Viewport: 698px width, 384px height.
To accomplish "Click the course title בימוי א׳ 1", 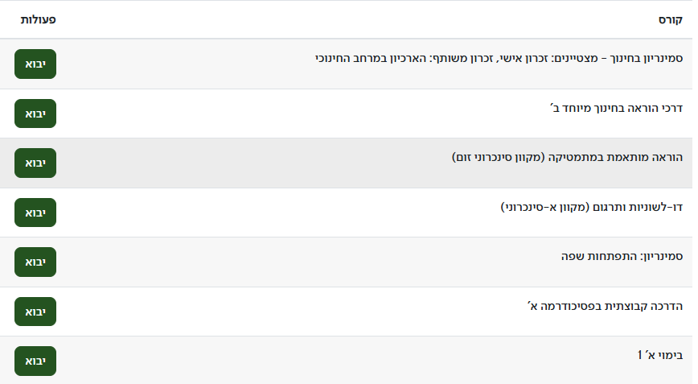I will [659, 355].
